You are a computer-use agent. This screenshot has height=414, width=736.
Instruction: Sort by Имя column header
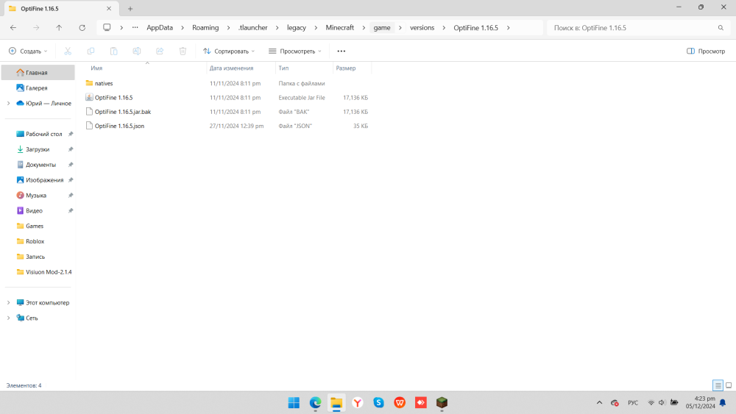[96, 68]
